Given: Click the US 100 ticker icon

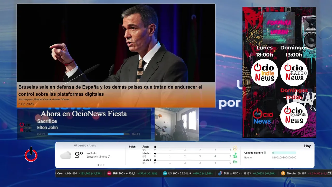Looking at the screenshot, I should pyautogui.click(x=165, y=173).
